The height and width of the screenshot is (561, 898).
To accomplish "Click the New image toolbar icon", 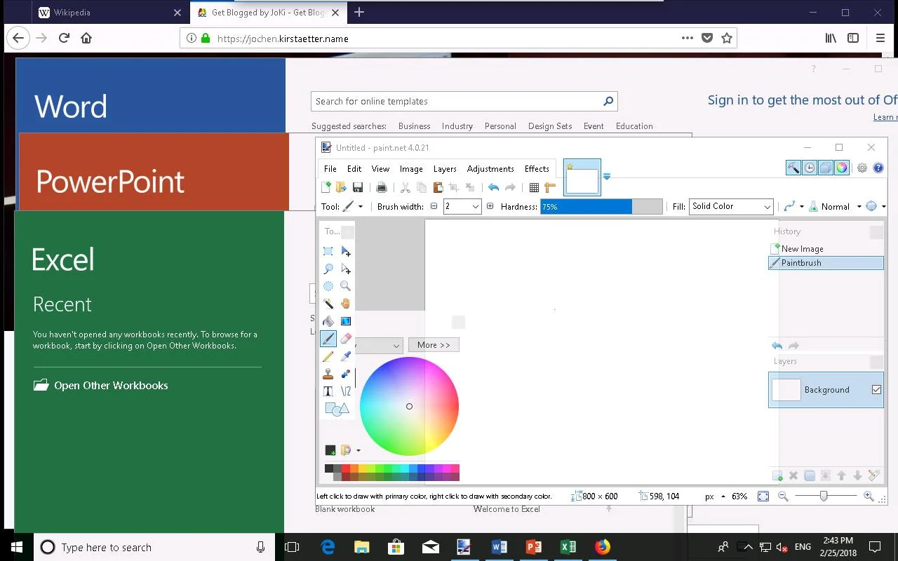I will pos(326,187).
